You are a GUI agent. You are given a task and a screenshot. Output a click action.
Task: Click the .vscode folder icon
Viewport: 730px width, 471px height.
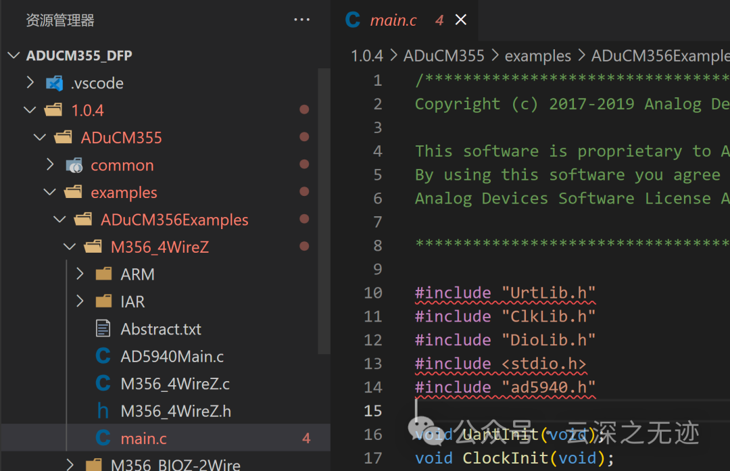point(54,83)
